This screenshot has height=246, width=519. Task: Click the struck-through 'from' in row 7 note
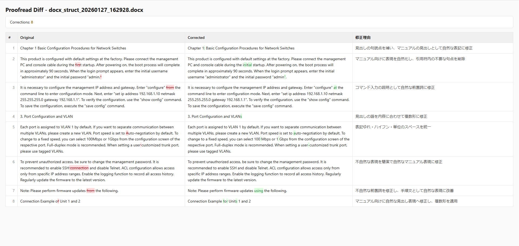click(91, 191)
